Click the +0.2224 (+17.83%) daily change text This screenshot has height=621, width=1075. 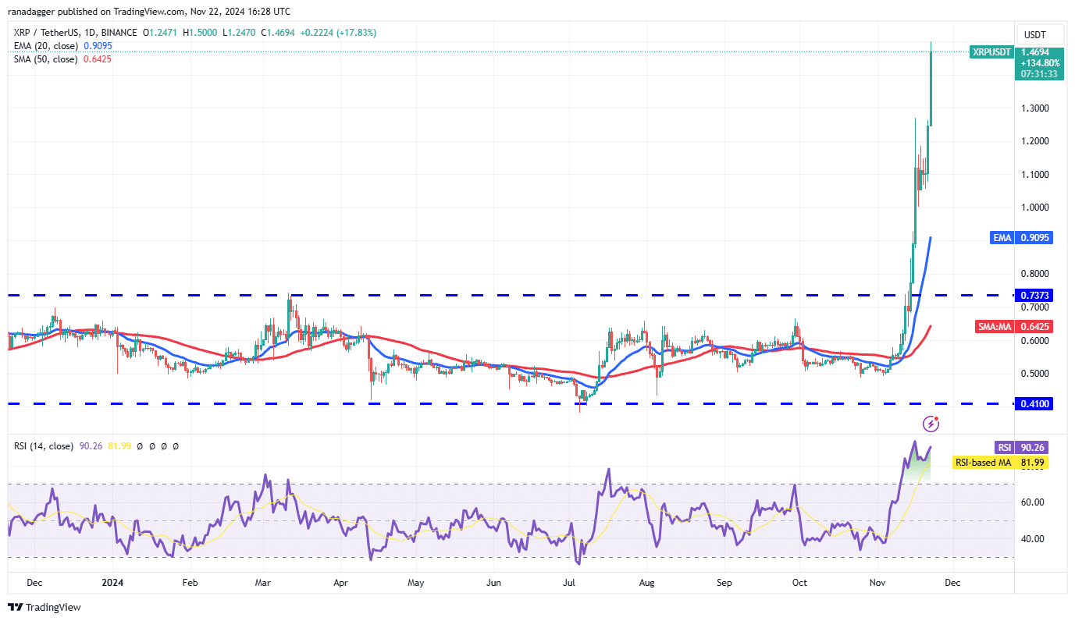[337, 33]
